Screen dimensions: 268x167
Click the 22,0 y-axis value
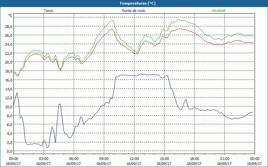[9, 53]
